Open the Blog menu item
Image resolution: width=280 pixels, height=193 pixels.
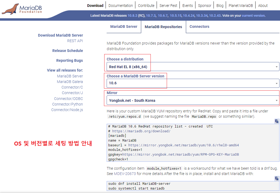click(x=220, y=6)
